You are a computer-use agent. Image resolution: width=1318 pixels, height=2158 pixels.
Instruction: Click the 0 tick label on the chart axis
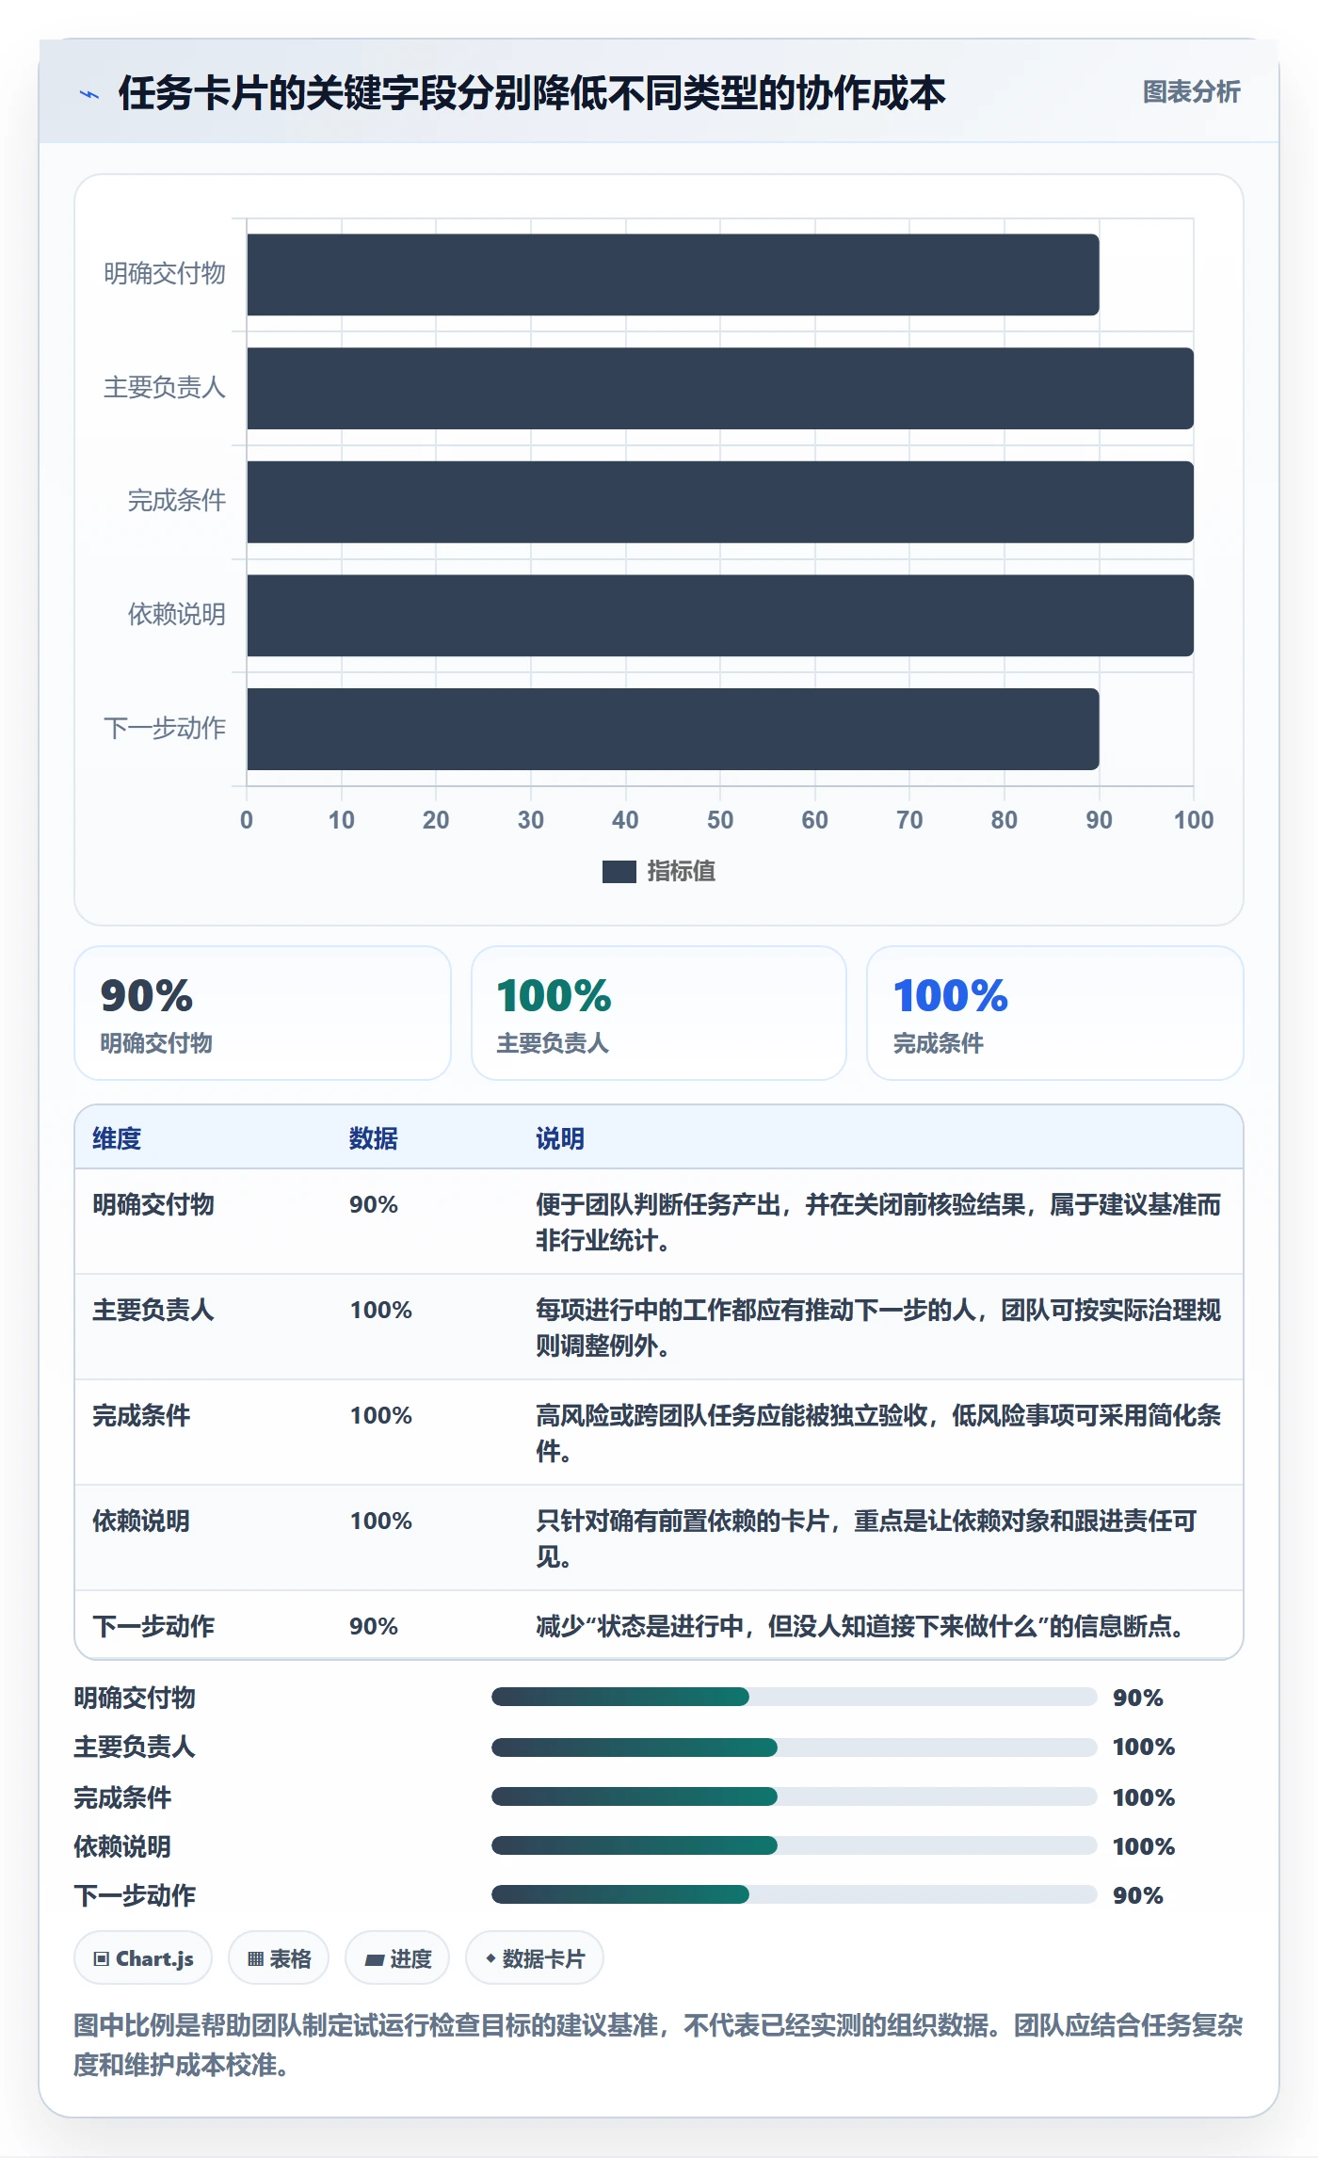(247, 820)
